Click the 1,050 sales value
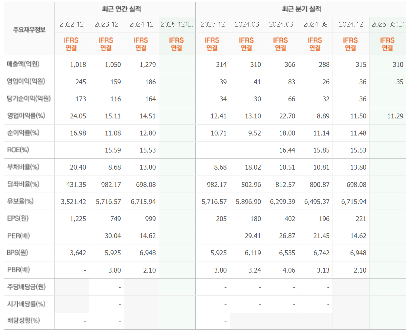Screen dimensions: 409x332 point(113,65)
